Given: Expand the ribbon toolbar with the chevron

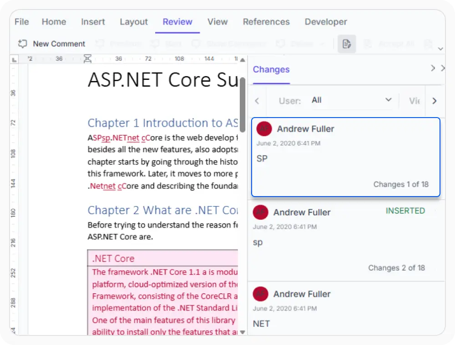Looking at the screenshot, I should click(x=440, y=49).
